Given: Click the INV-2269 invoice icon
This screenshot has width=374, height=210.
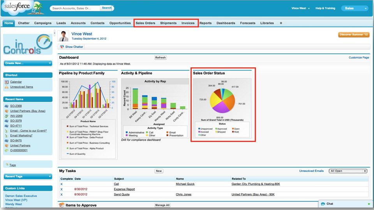Looking at the screenshot, I should pyautogui.click(x=7, y=116).
